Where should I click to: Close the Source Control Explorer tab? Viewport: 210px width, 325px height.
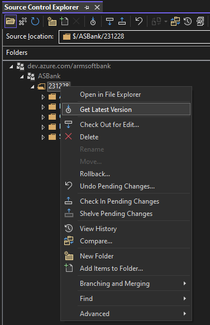pos(97,7)
